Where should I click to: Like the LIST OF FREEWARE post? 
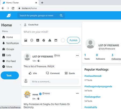(33, 73)
